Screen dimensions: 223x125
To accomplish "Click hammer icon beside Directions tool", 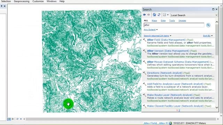I will [145, 73].
